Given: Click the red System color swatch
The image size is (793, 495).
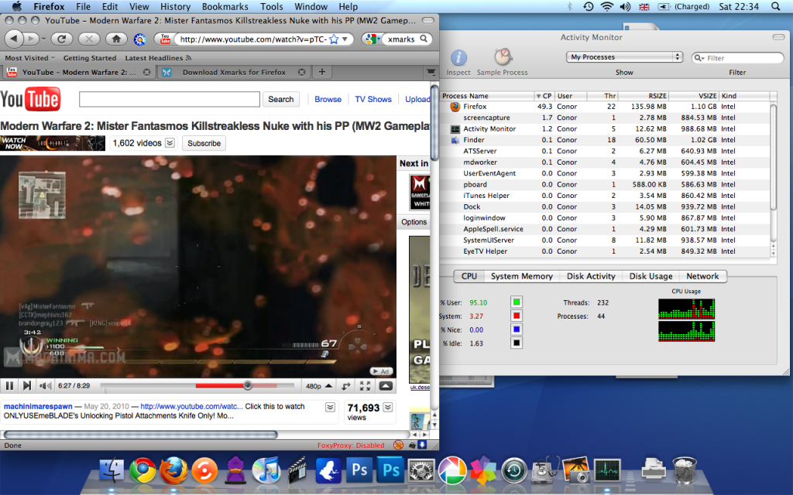Looking at the screenshot, I should coord(517,316).
